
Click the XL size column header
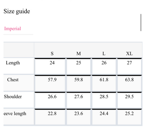(129, 54)
